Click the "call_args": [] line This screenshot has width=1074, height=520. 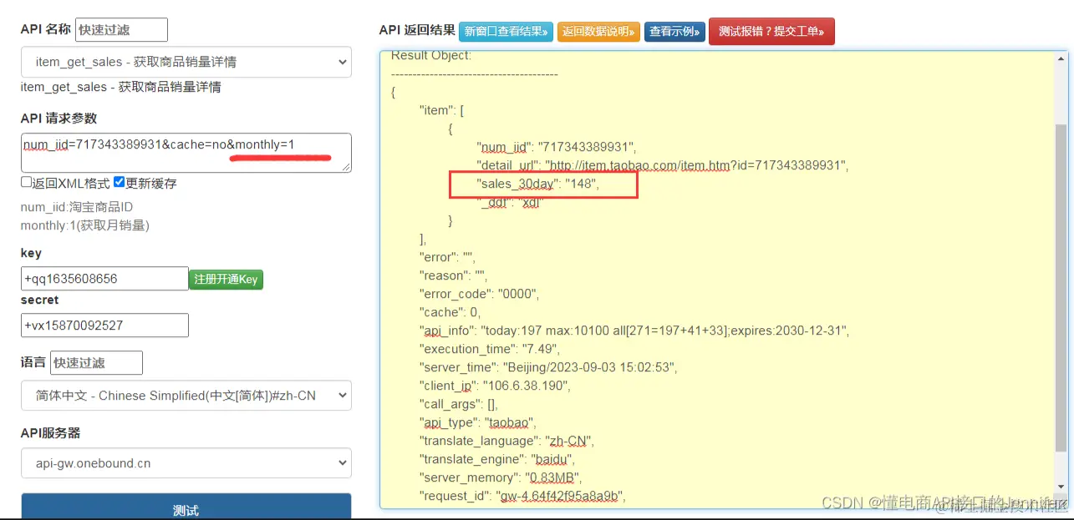coord(459,404)
